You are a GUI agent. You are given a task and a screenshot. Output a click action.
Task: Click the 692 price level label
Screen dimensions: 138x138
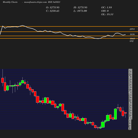[132, 41]
